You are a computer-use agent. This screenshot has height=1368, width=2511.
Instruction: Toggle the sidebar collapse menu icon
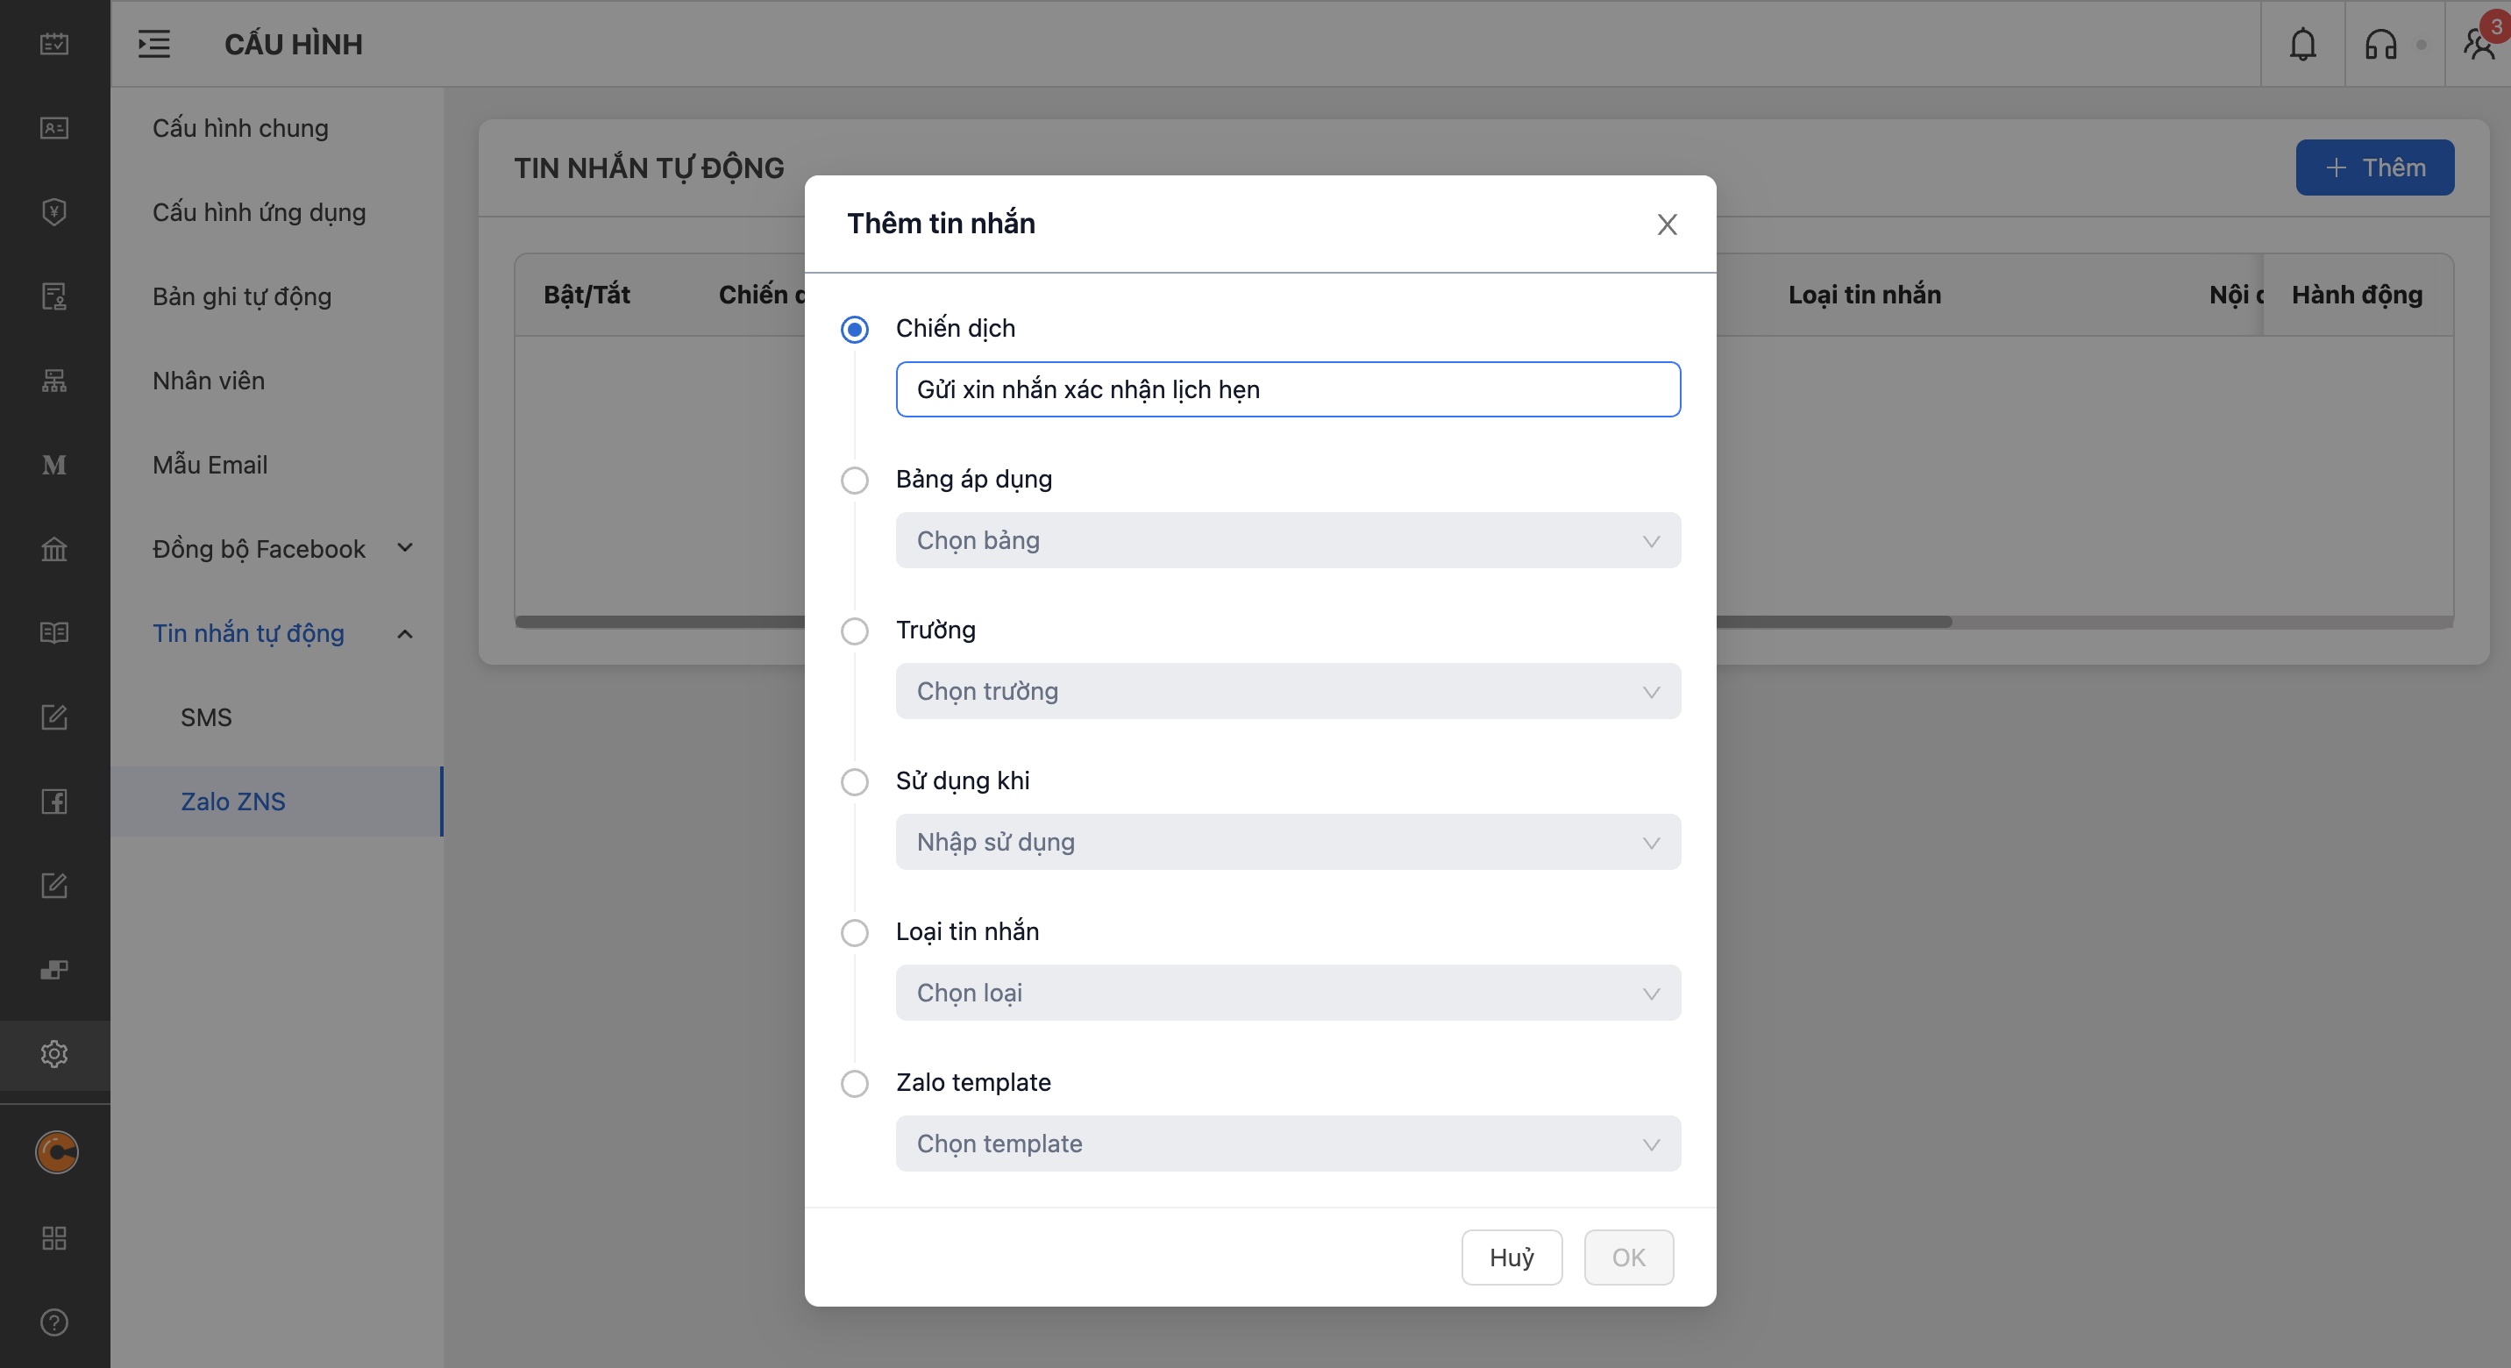[154, 44]
